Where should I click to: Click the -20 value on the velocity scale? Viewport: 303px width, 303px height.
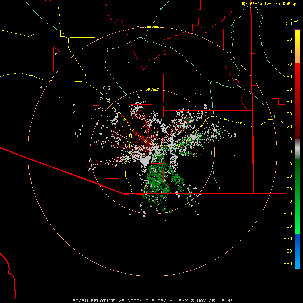coord(288,176)
